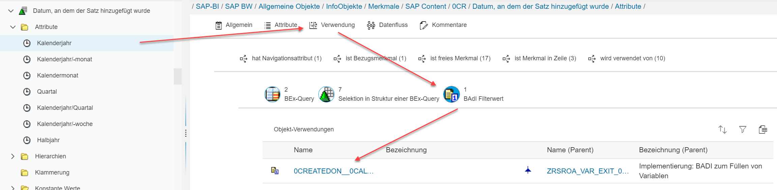Select the Selektion in Struktur icon
The image size is (777, 190).
pos(326,94)
